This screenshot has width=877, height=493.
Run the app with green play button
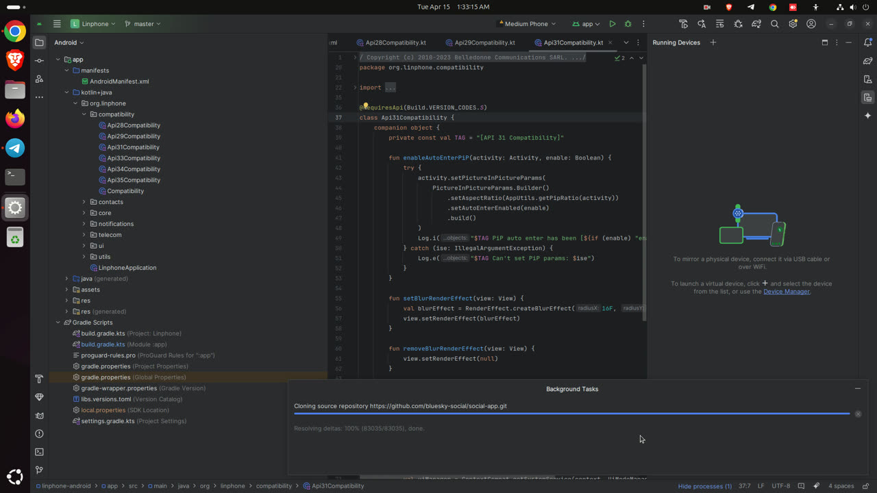coord(613,24)
